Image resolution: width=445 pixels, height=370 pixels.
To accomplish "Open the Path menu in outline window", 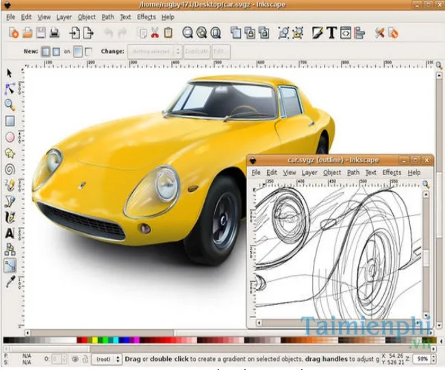I will [x=353, y=173].
